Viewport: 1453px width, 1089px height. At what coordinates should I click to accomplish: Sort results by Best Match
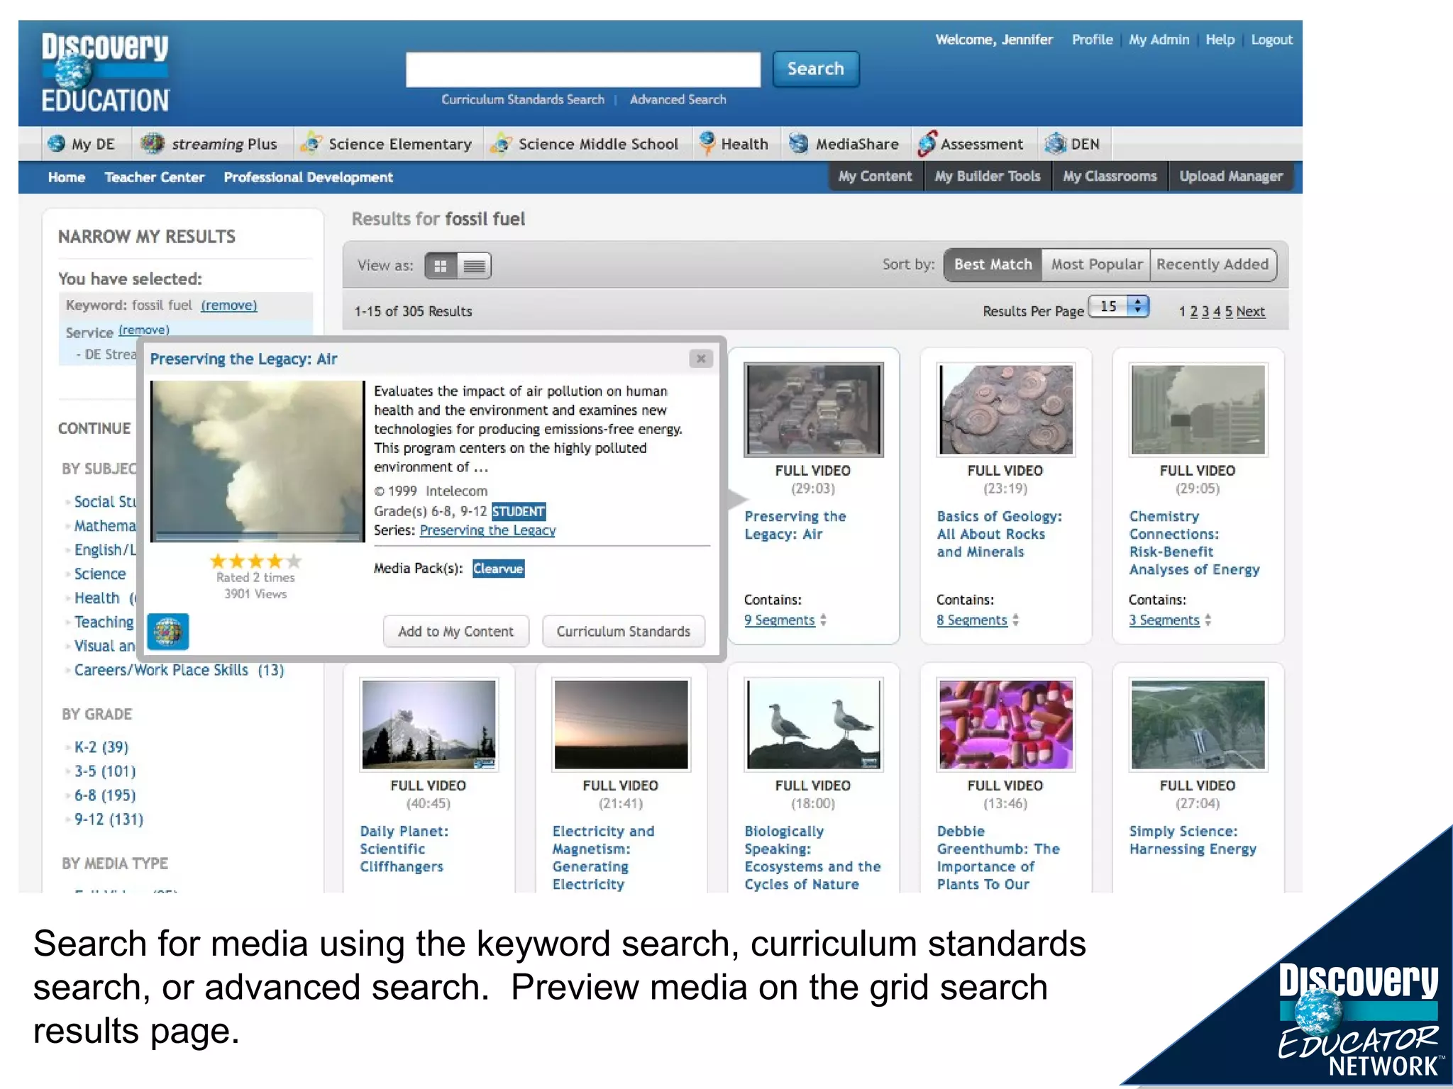[993, 264]
